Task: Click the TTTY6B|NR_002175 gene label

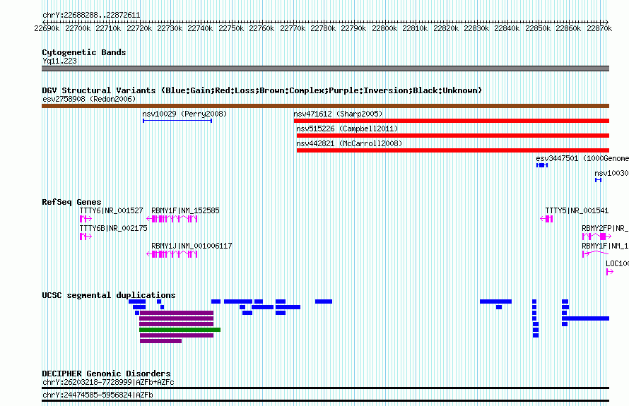Action: [114, 229]
